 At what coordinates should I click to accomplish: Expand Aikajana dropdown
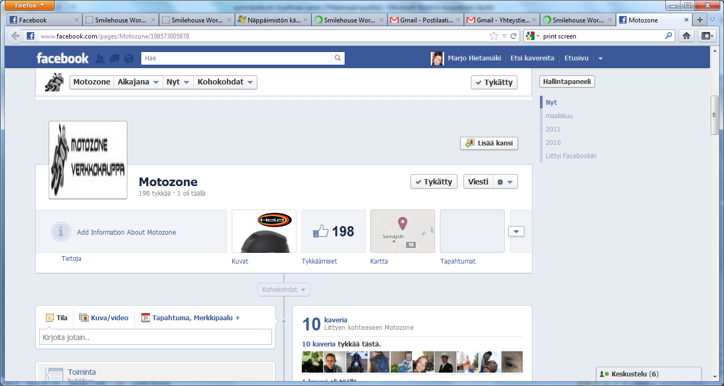coord(138,82)
